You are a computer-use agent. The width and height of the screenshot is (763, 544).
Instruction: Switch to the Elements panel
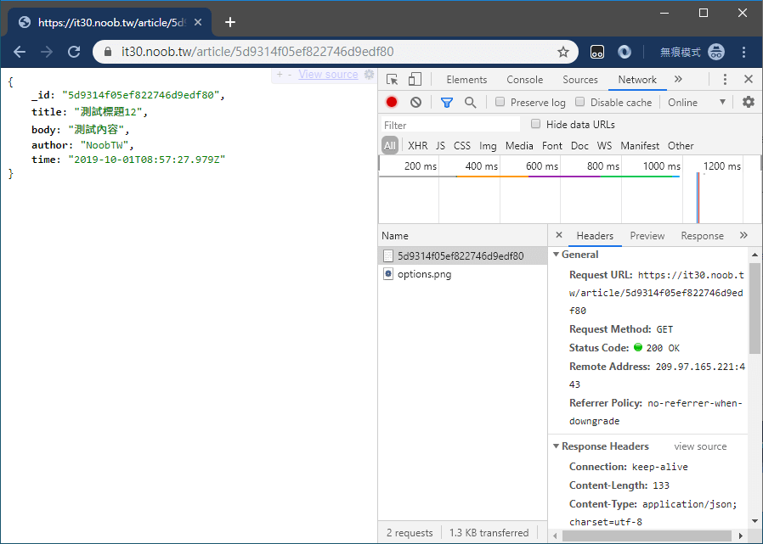(x=466, y=79)
